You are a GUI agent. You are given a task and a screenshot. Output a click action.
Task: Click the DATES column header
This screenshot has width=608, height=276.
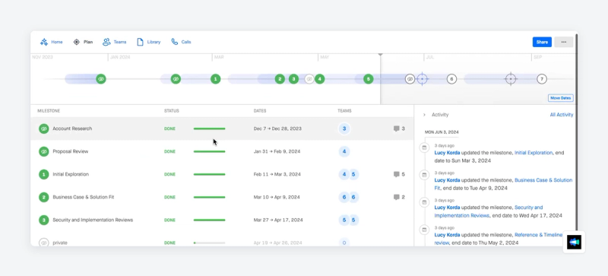click(260, 111)
